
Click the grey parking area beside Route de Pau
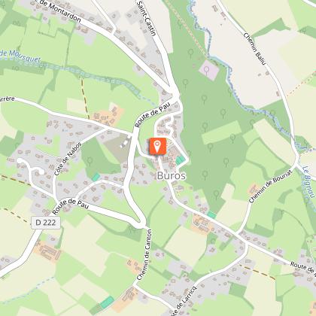[x=116, y=147]
